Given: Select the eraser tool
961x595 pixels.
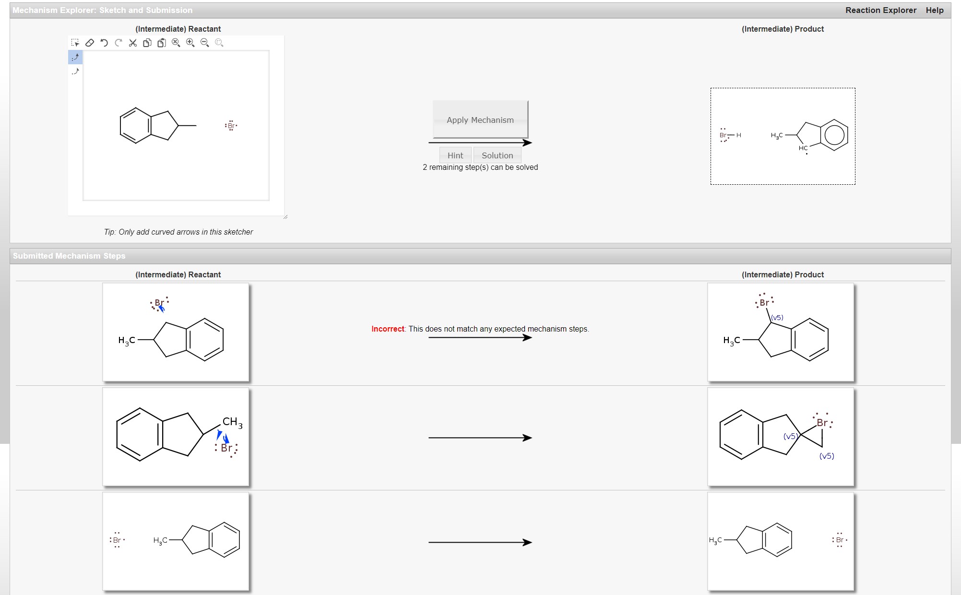Looking at the screenshot, I should [x=90, y=43].
